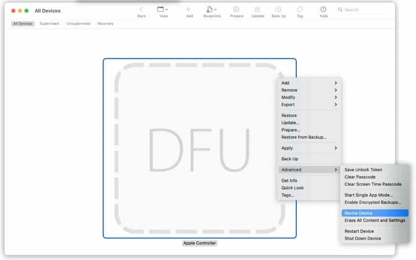Screen dimensions: 416x260
Task: Expand the Export submenu
Action: tap(309, 105)
